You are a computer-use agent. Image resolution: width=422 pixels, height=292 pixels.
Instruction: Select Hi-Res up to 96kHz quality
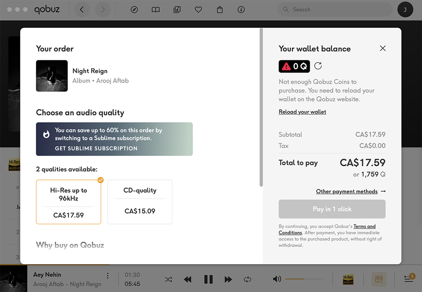[69, 202]
